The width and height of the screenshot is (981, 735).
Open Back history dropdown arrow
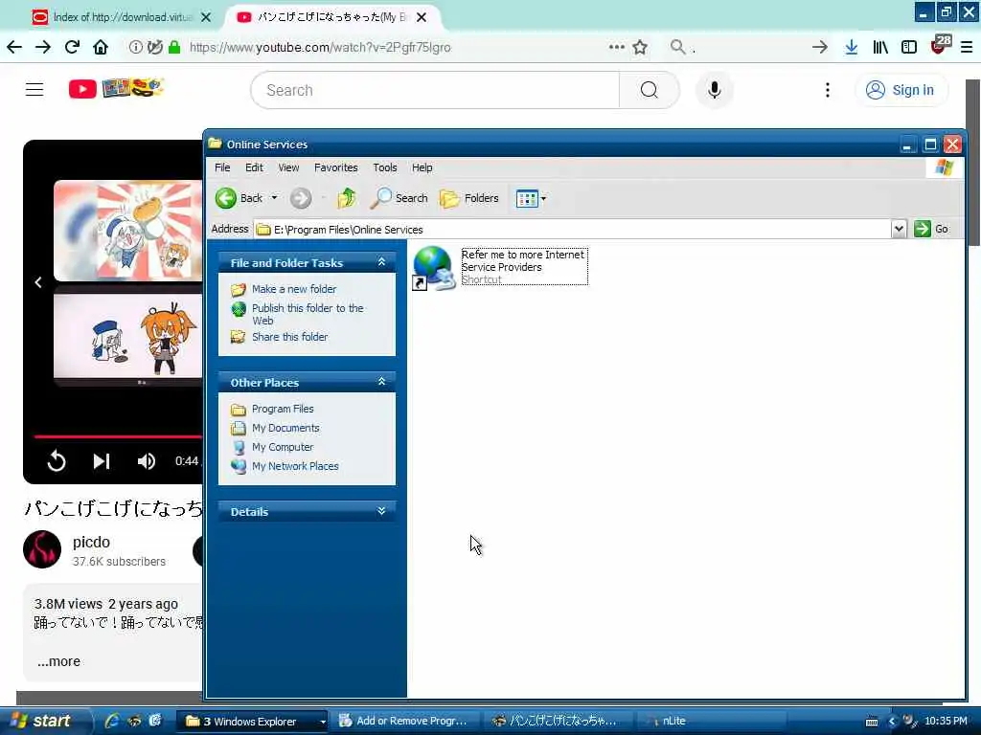(x=274, y=198)
